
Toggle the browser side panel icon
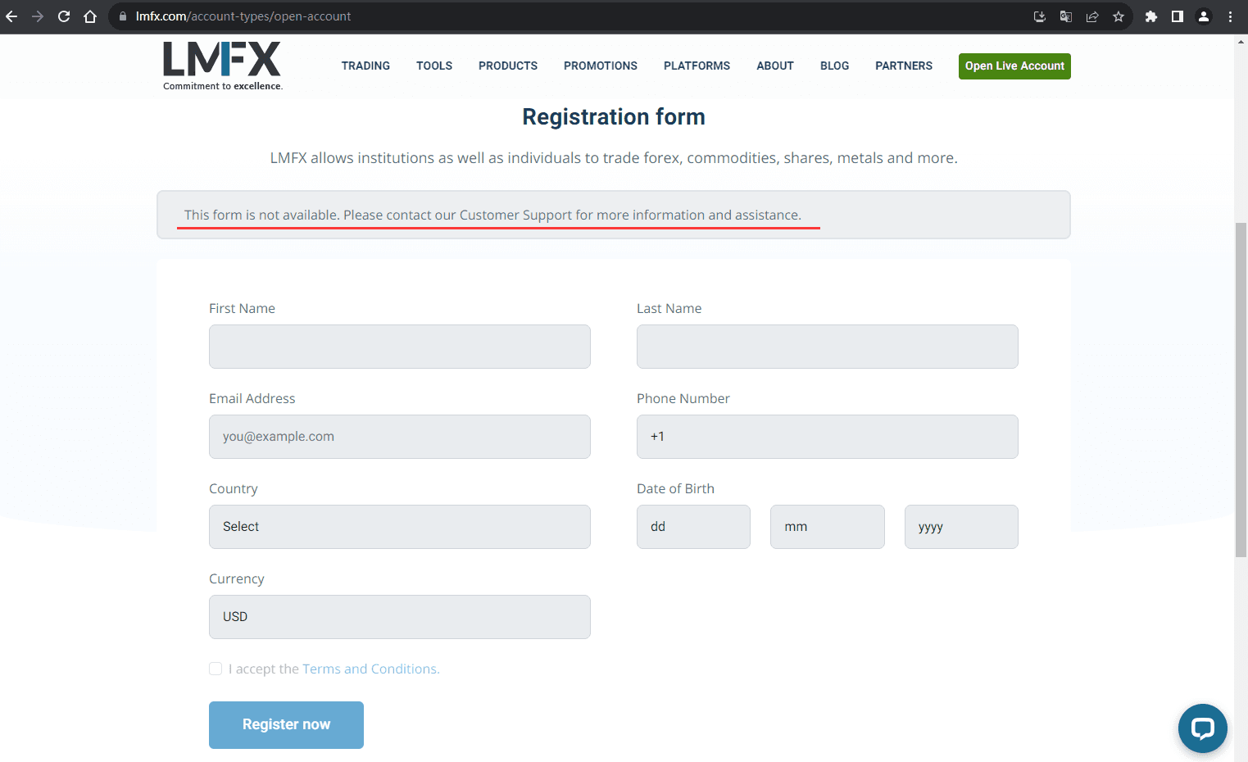1178,16
